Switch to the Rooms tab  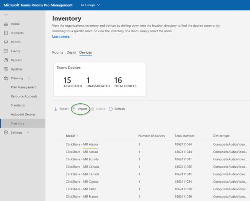(57, 52)
